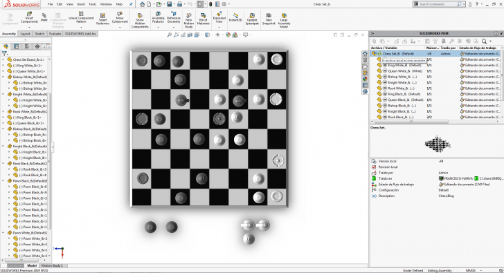The height and width of the screenshot is (273, 504).
Task: Click Take Snapshot tool
Action: [x=269, y=19]
